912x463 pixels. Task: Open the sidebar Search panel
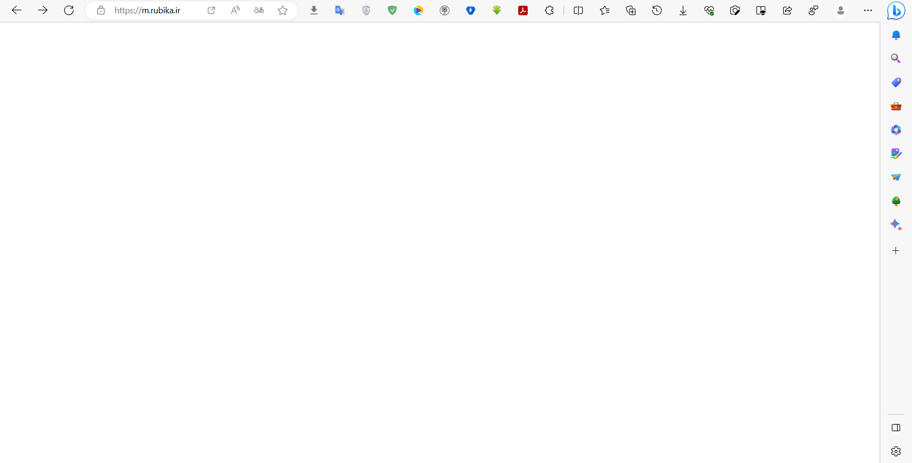[896, 57]
